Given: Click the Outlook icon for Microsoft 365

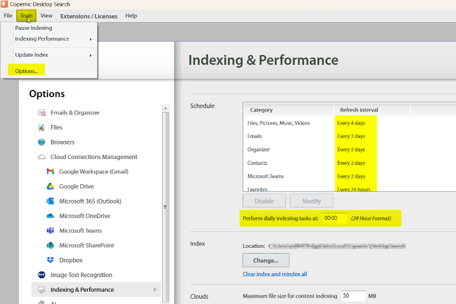Looking at the screenshot, I should point(50,201).
